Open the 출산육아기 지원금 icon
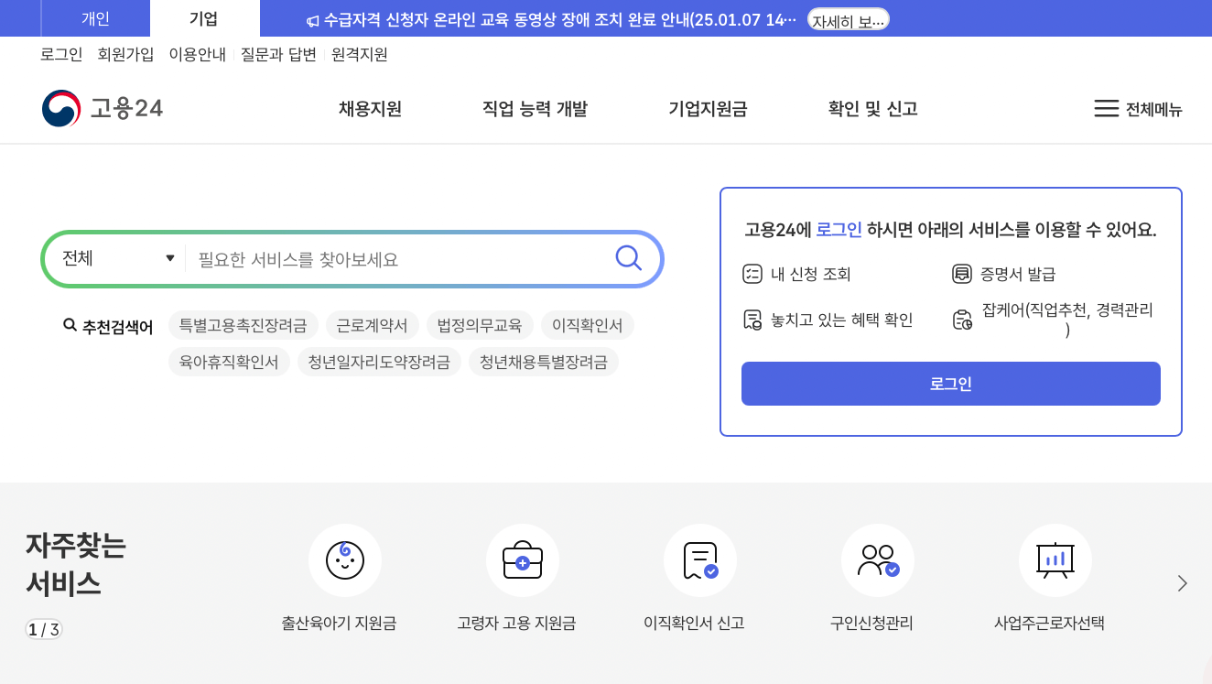1212x684 pixels. click(x=345, y=560)
